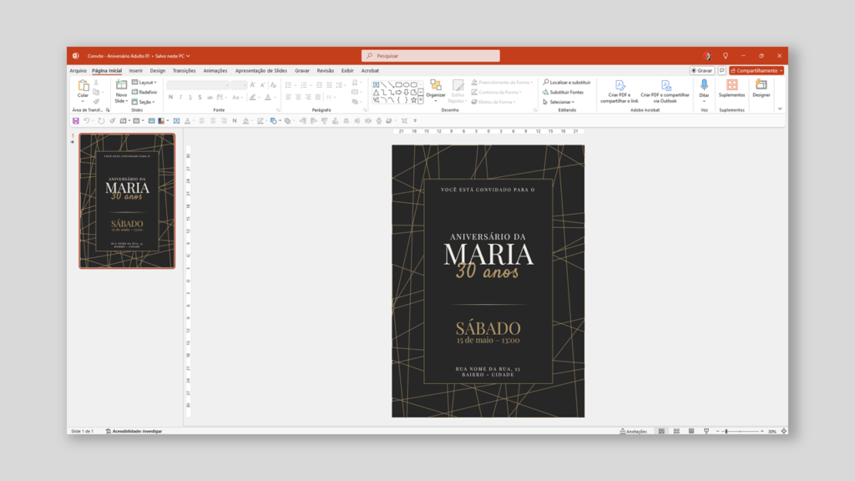Open Suplementos from the ribbon
This screenshot has width=855, height=481.
(x=732, y=86)
